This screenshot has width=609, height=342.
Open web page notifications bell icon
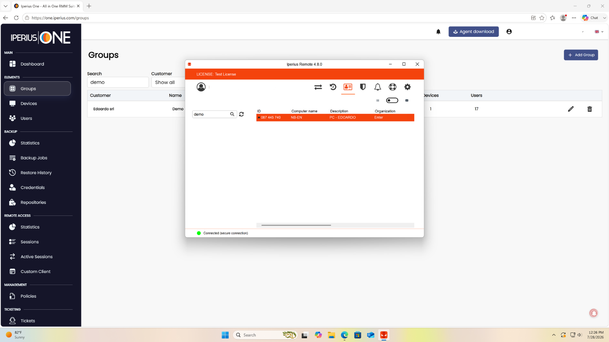pos(438,32)
